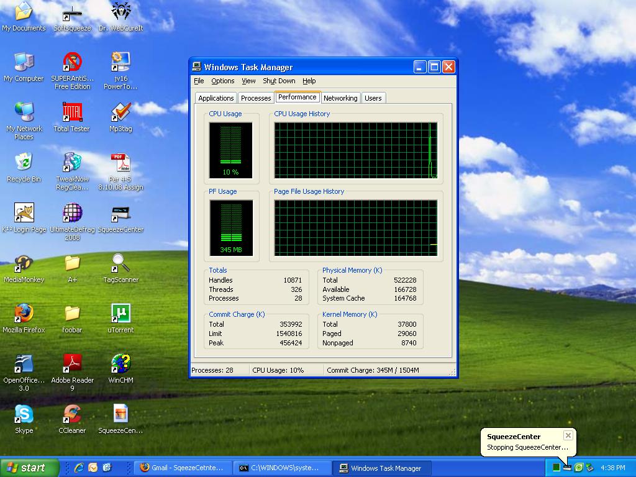Viewport: 636px width, 477px height.
Task: Open the My Computer icon
Action: (24, 62)
